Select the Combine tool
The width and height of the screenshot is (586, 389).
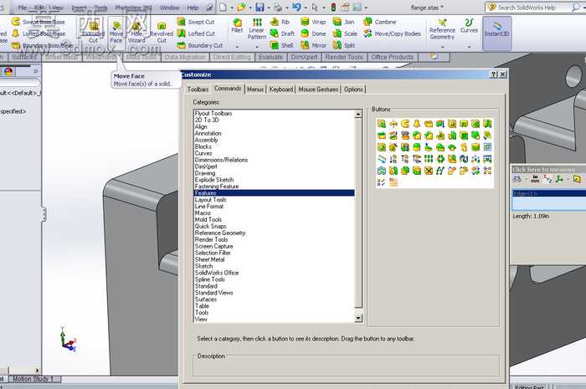click(x=380, y=22)
